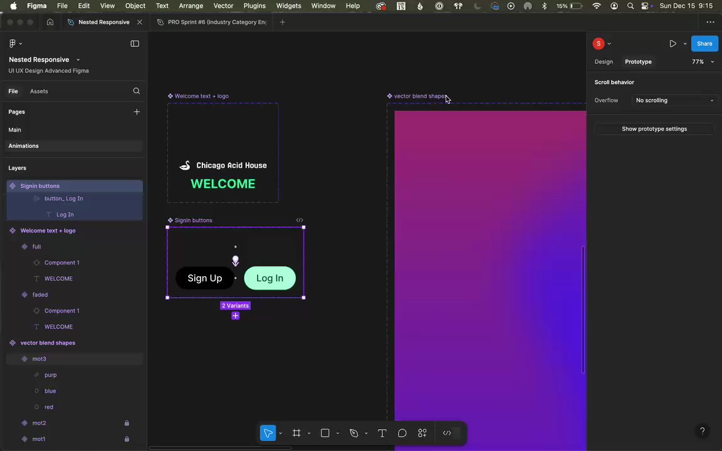Select the Text tool
The width and height of the screenshot is (722, 451).
tap(382, 433)
